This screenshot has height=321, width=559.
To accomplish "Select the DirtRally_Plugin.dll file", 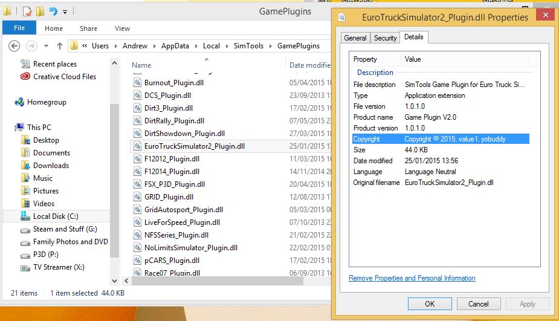I will coord(174,121).
